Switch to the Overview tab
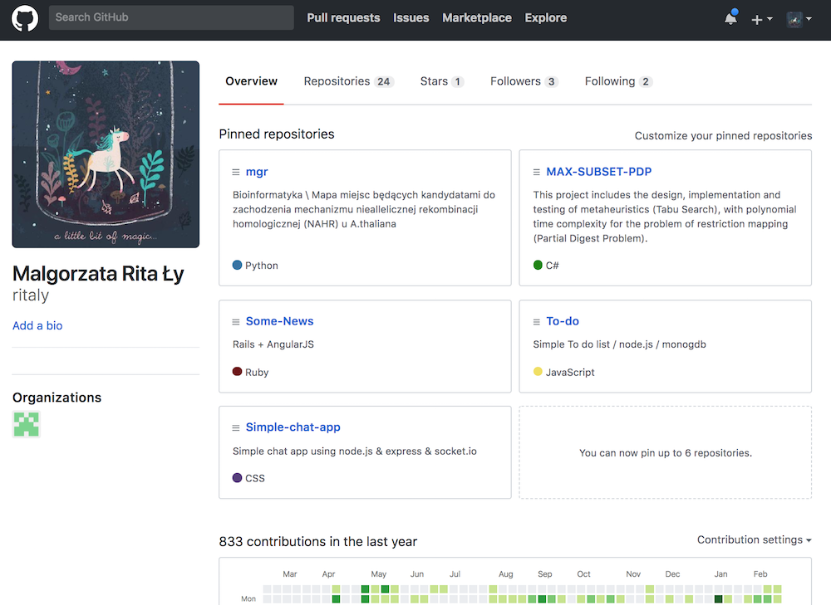This screenshot has height=605, width=831. (x=251, y=81)
